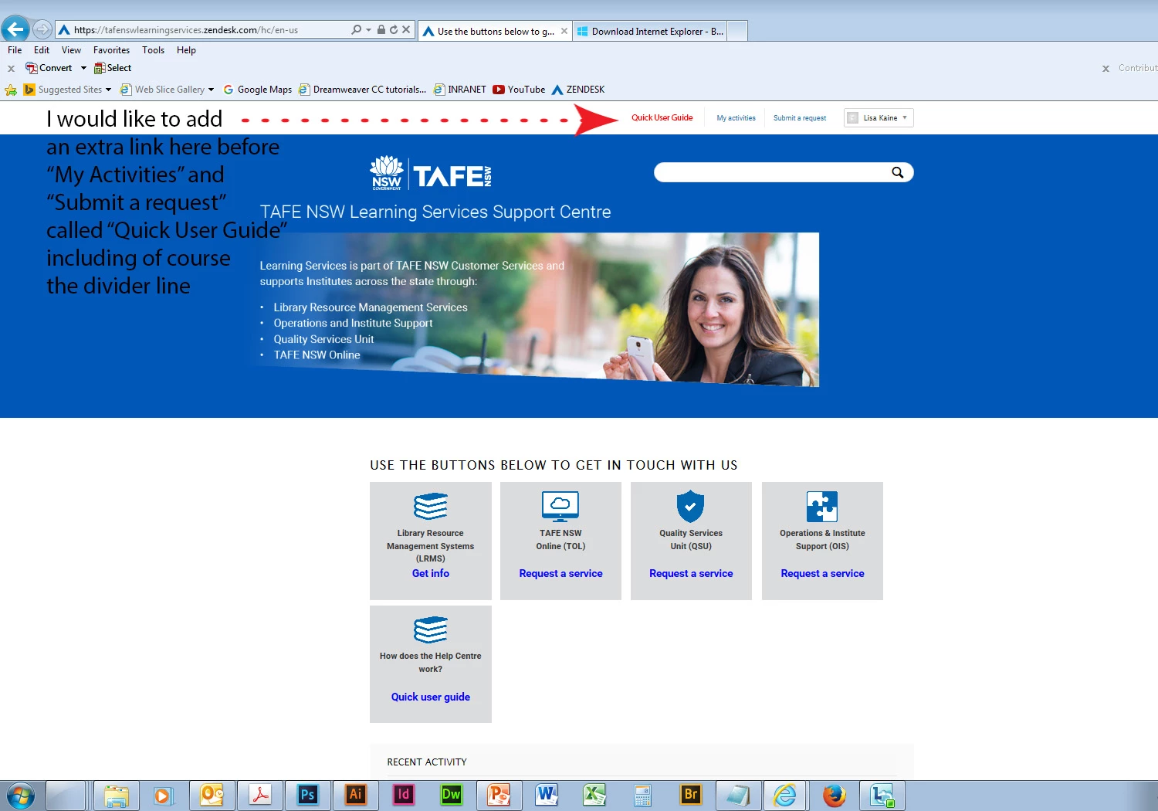Click the browser Forward arrow button
This screenshot has width=1158, height=811.
tap(42, 30)
